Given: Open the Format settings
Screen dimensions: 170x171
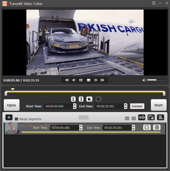Looking at the screenshot, I should point(137,106).
